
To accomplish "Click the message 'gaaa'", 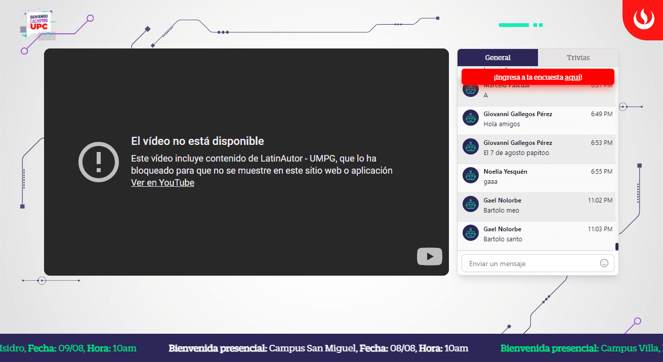I will (490, 182).
